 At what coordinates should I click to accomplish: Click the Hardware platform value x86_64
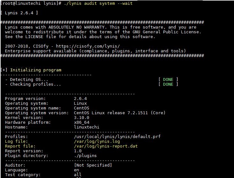pyautogui.click(x=81, y=122)
